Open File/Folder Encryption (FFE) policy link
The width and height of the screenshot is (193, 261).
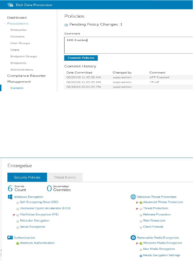coord(39,214)
